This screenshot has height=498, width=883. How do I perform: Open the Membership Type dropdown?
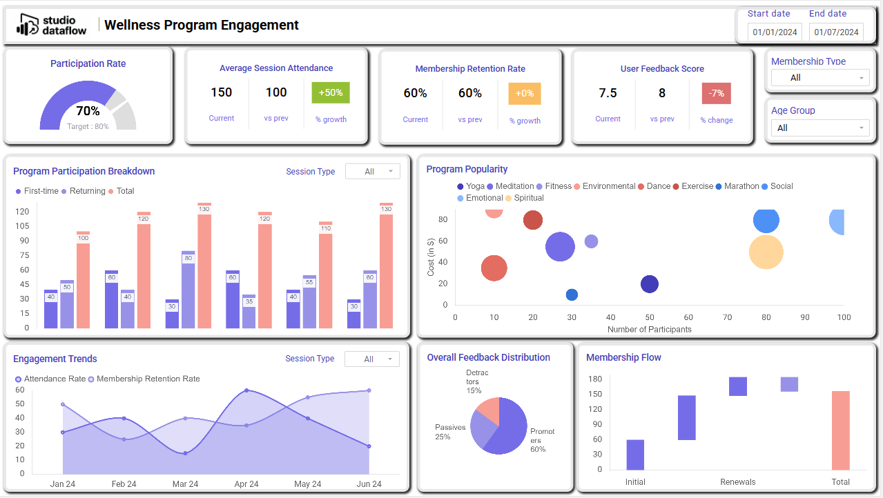[x=820, y=78]
